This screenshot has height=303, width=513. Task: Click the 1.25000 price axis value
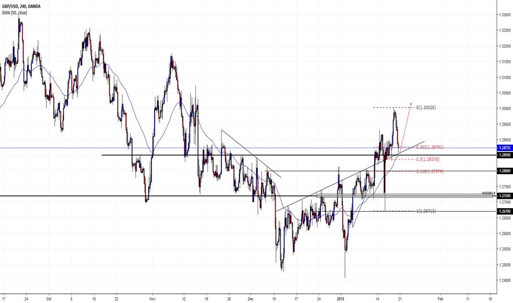[505, 265]
